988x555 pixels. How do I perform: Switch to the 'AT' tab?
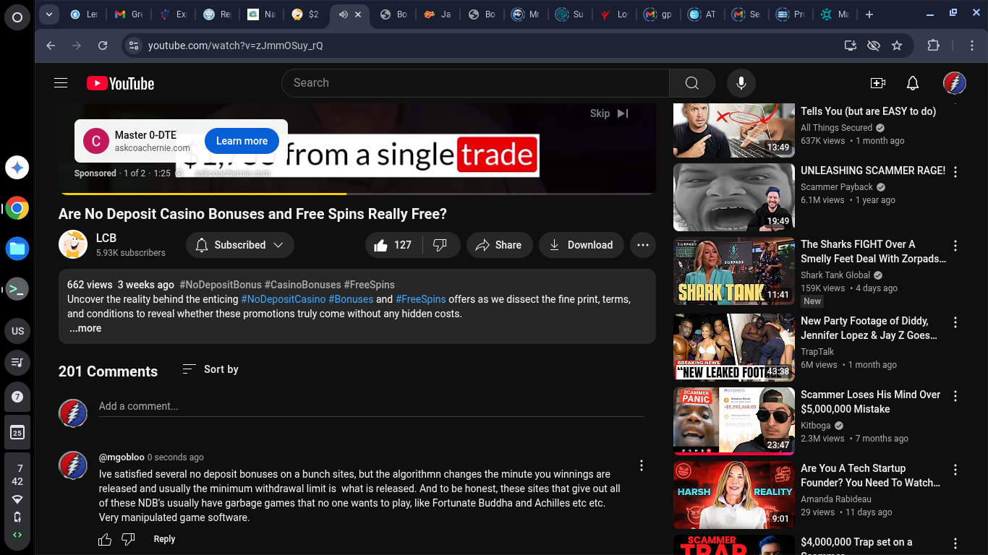[x=702, y=14]
